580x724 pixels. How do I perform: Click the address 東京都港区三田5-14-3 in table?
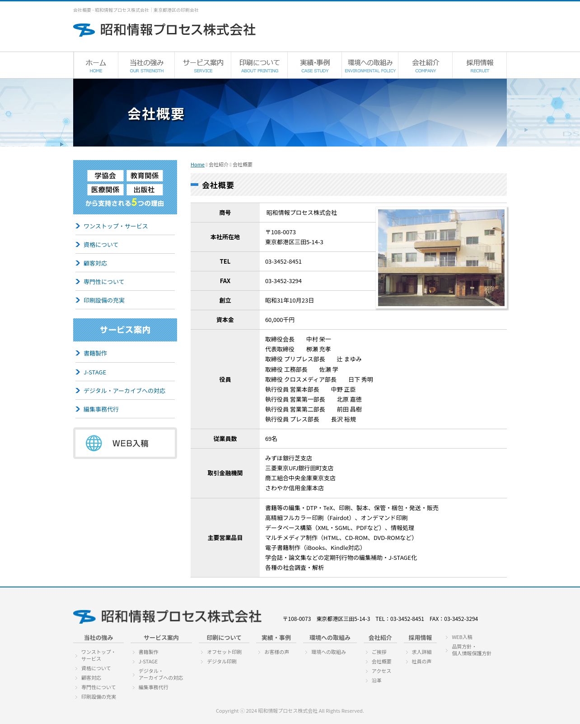pyautogui.click(x=294, y=242)
